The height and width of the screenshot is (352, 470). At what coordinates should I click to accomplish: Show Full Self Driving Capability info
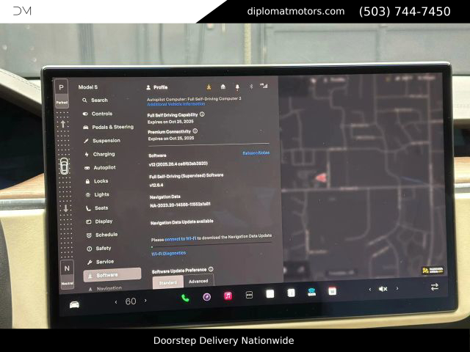point(202,114)
